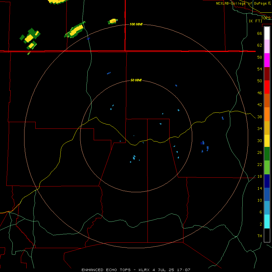Screen dimensions: 272x272
Task: Click the 26 legend value
Action: tap(260, 153)
